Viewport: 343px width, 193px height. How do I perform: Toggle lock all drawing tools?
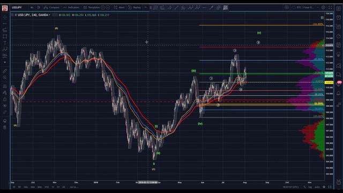point(5,99)
